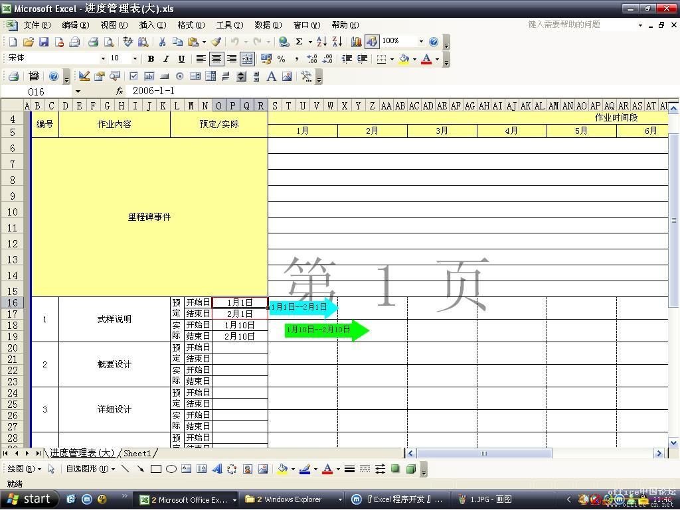Click the Open file folder icon
680x510 pixels.
coord(29,42)
